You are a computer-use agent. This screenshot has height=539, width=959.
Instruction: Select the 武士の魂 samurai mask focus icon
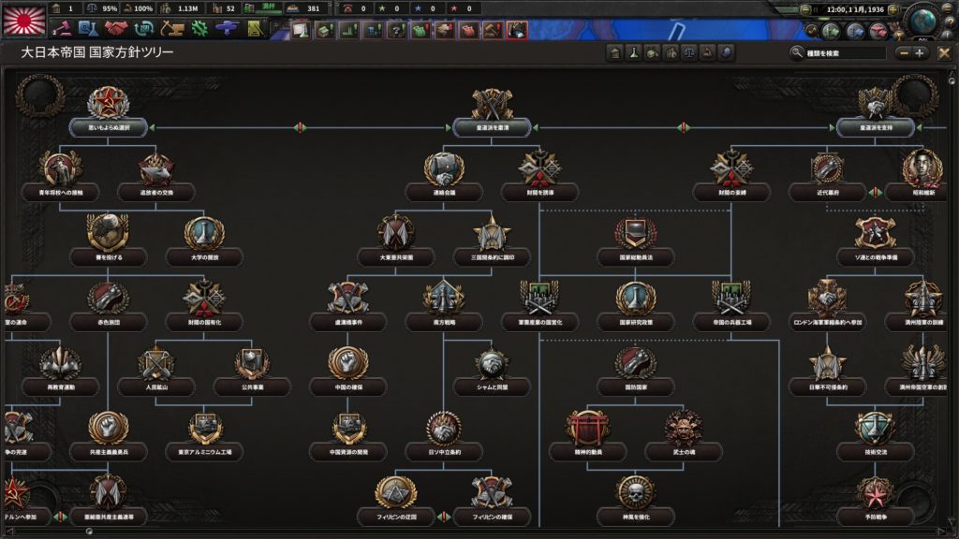[684, 427]
